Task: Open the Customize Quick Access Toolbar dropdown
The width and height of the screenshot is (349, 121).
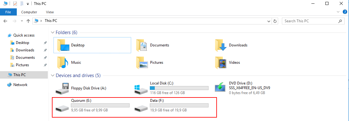Action: (28, 4)
